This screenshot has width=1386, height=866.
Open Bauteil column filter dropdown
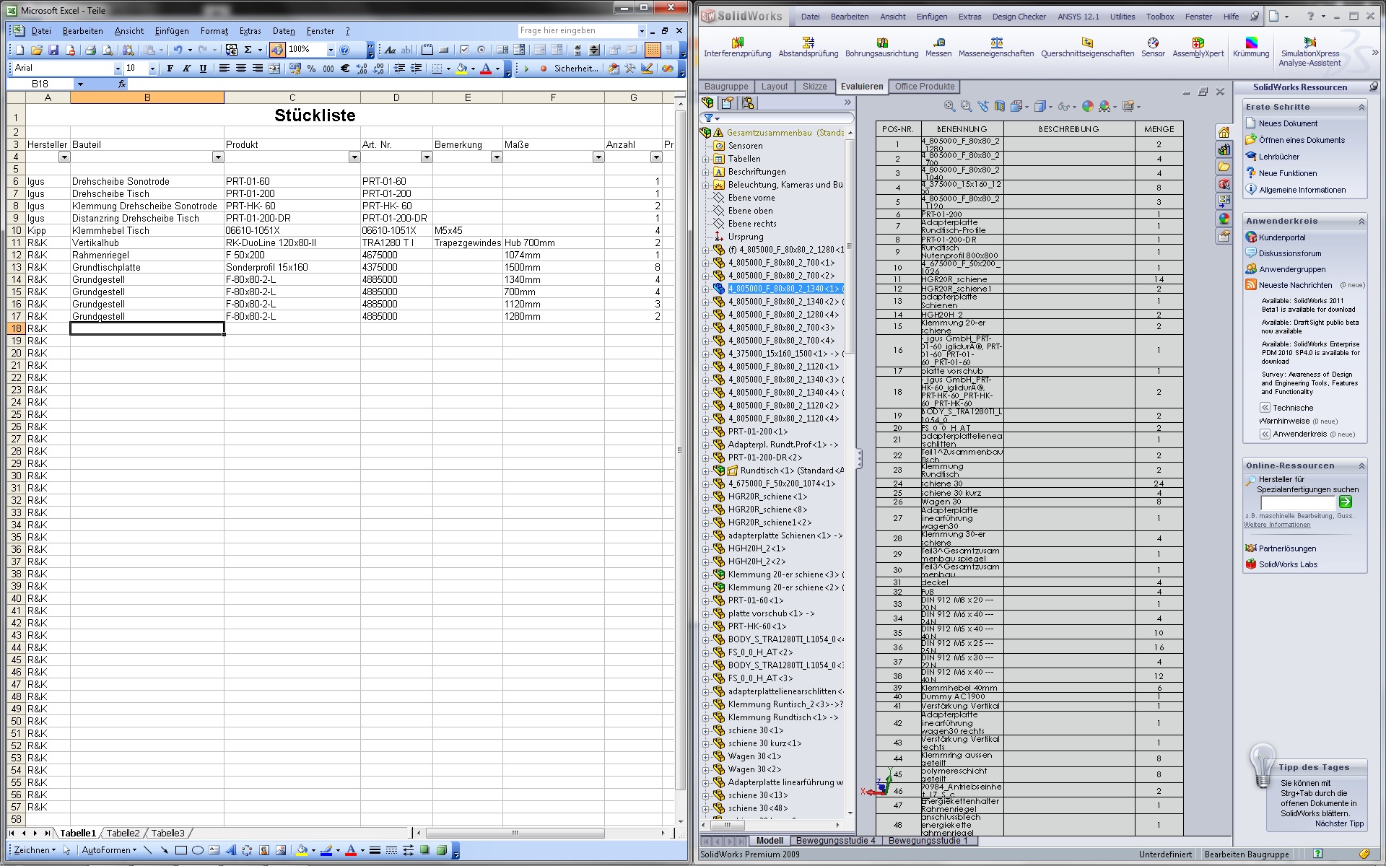218,157
